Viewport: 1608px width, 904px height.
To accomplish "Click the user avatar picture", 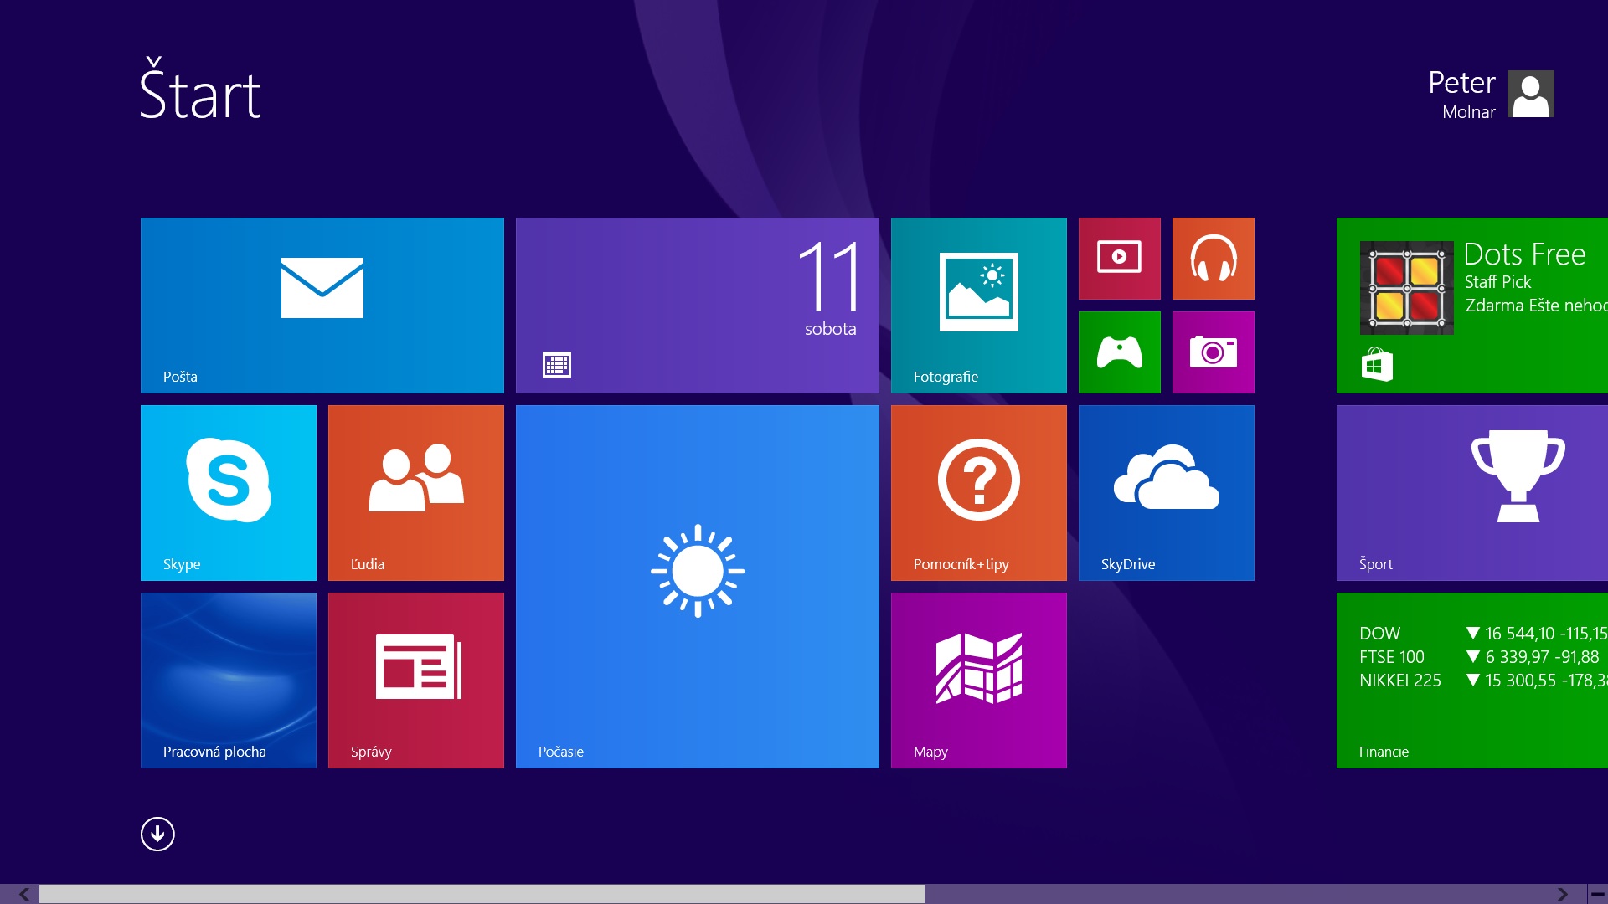I will click(1531, 94).
